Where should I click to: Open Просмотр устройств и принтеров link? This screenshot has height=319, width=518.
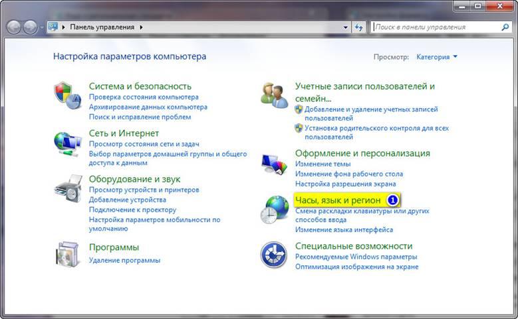click(x=144, y=190)
